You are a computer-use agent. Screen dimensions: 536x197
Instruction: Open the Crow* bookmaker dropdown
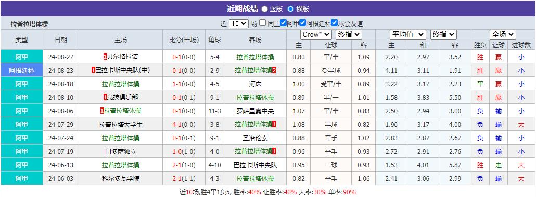click(316, 34)
